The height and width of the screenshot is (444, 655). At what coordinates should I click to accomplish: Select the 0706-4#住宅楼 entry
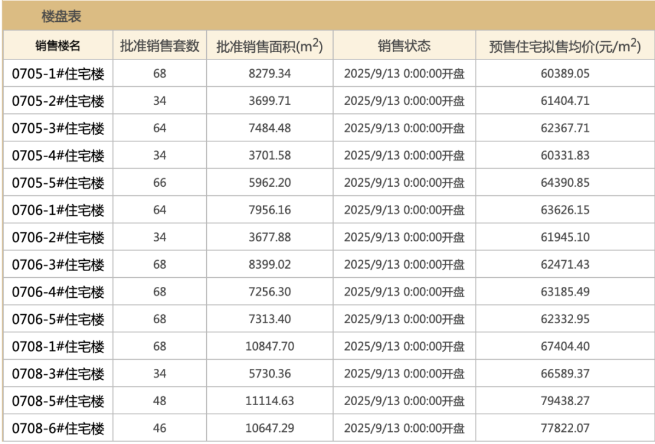pyautogui.click(x=58, y=292)
